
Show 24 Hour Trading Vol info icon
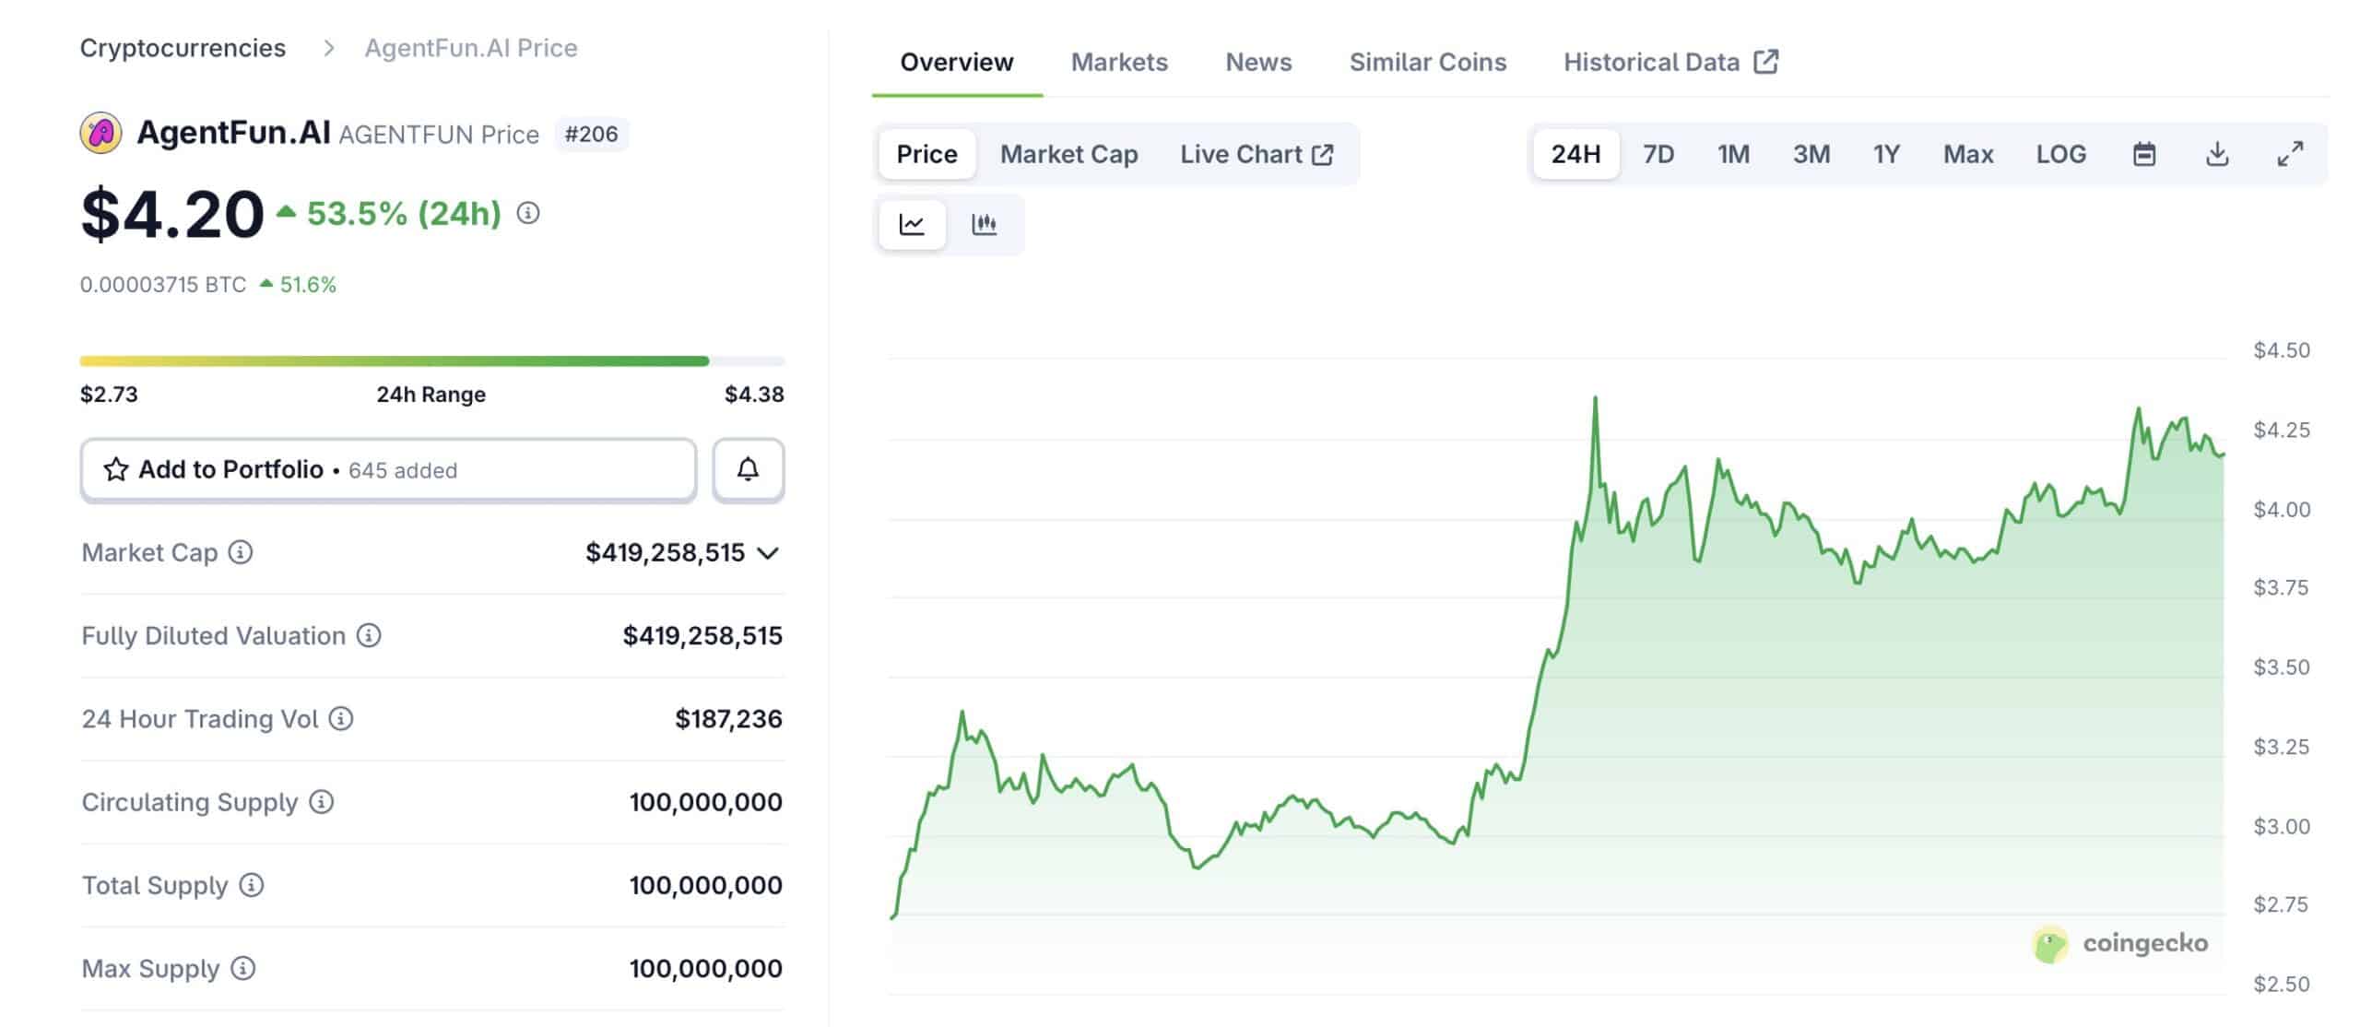pyautogui.click(x=341, y=718)
